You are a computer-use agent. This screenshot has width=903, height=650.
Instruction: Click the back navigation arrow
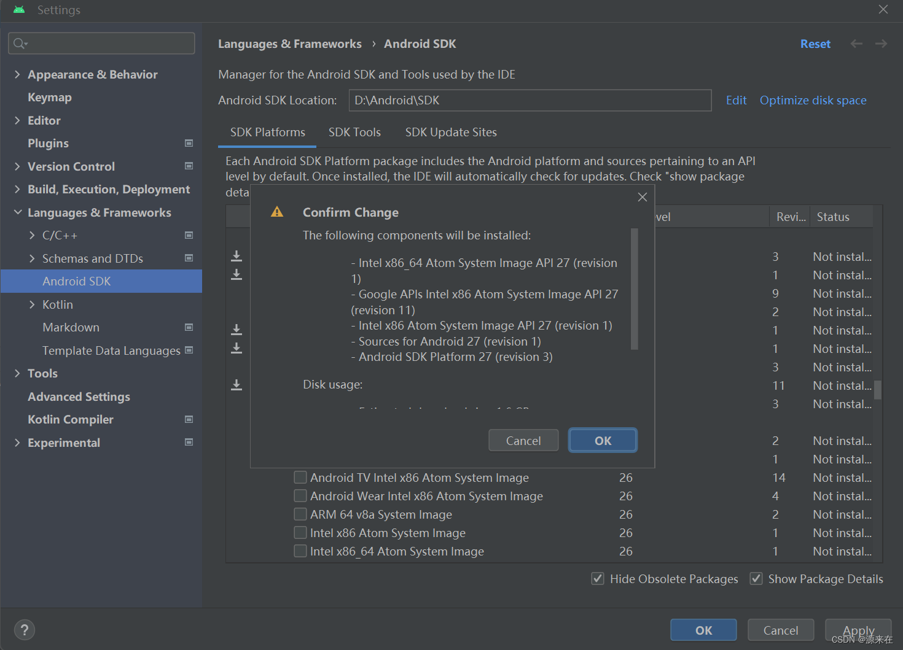pos(856,44)
